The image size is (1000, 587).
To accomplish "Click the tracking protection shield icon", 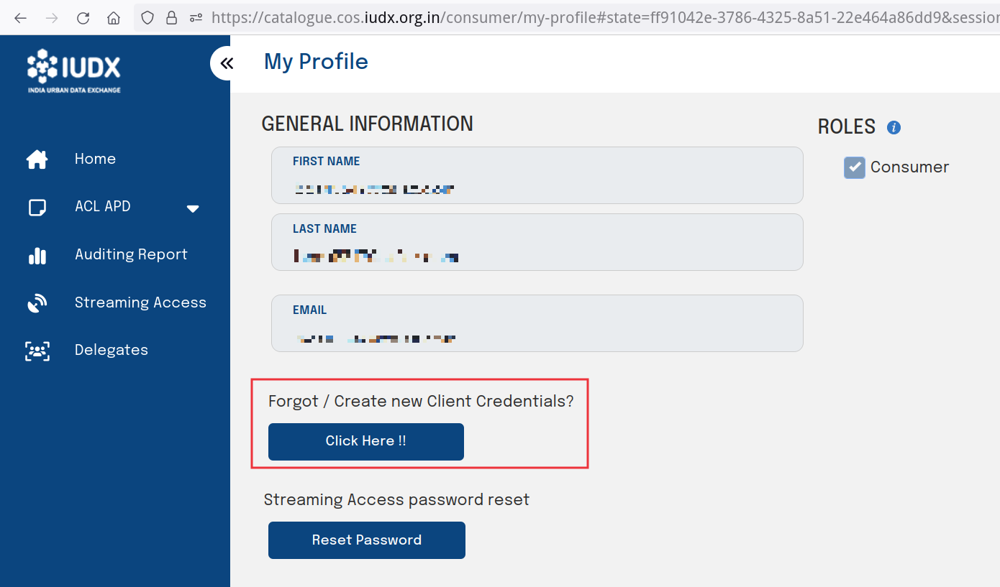I will click(x=147, y=17).
